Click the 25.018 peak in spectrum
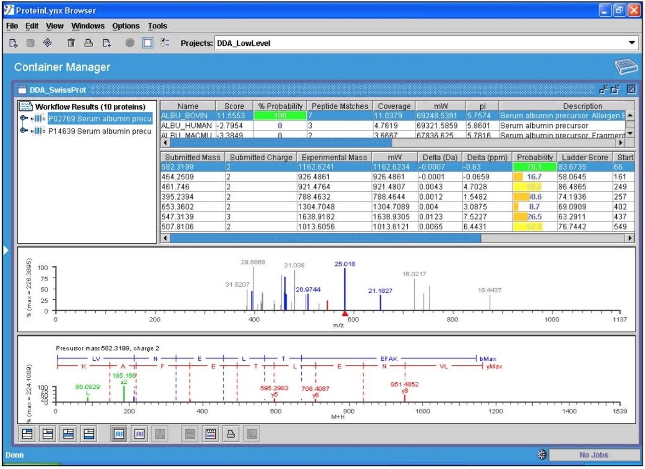This screenshot has width=645, height=469. click(x=345, y=288)
